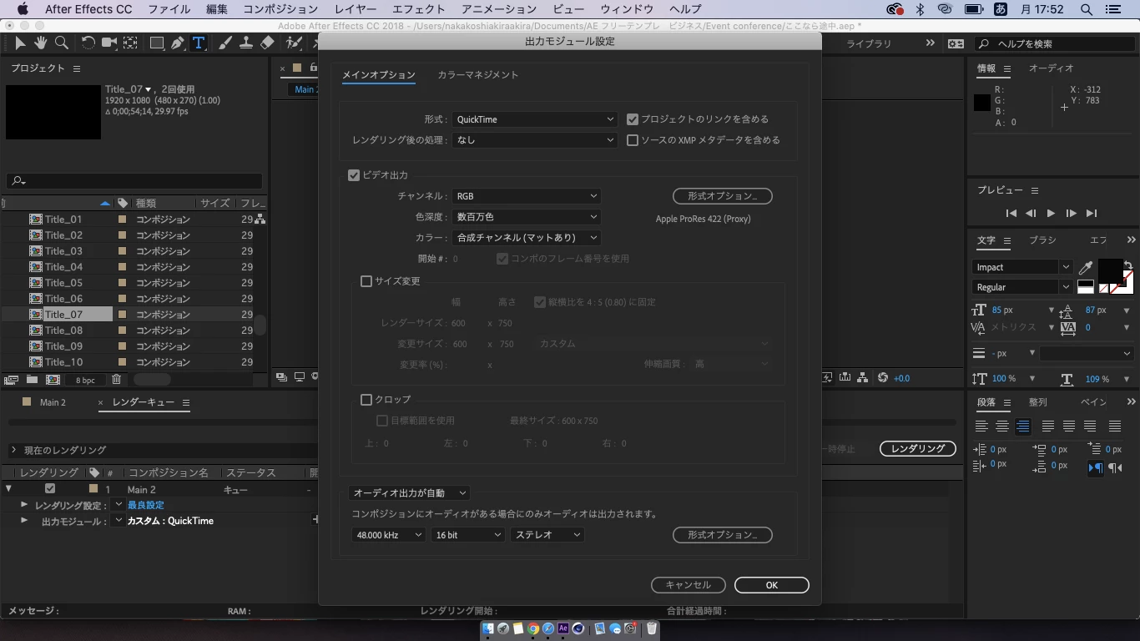The height and width of the screenshot is (641, 1140).
Task: Select the Horizontal Type tool
Action: click(199, 43)
